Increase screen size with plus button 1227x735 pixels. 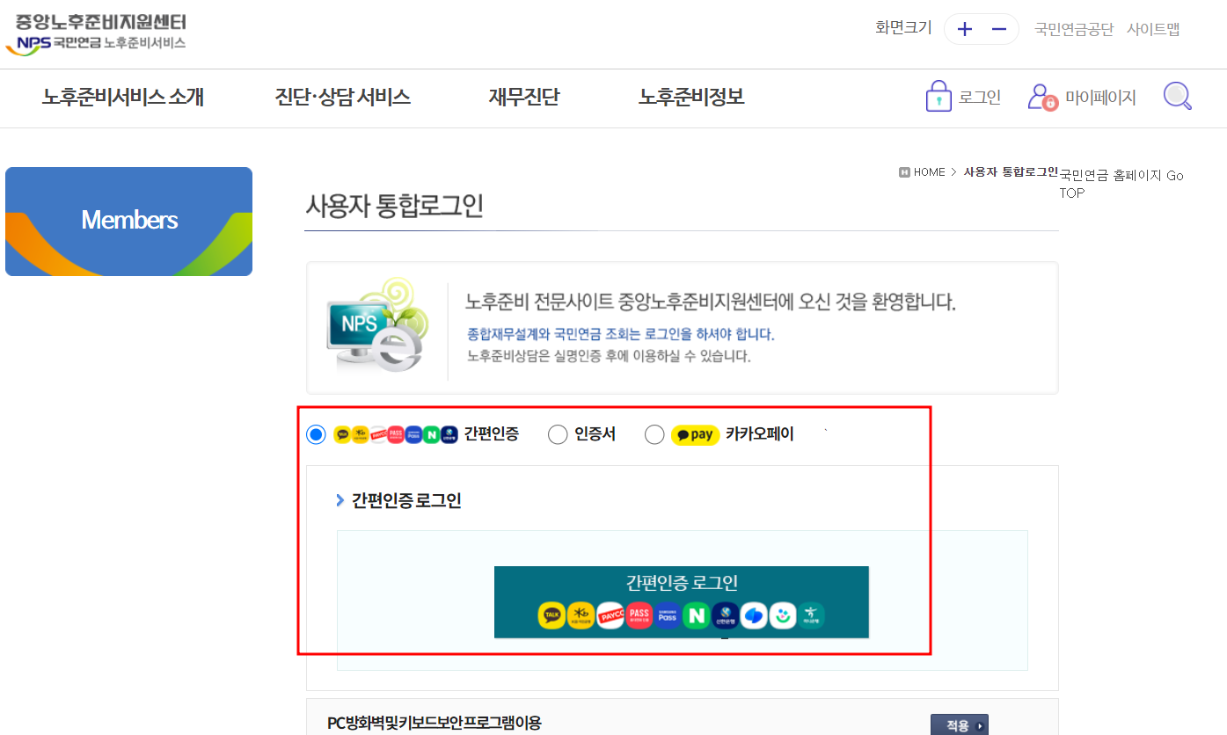[965, 29]
